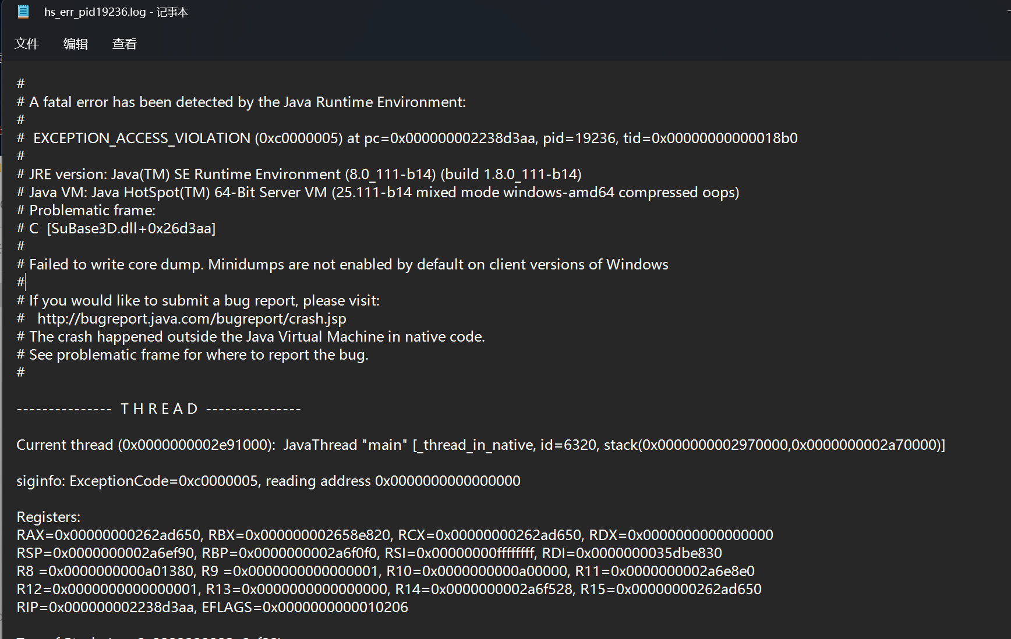Click the T H R E A D section header
1011x639 pixels.
pos(158,409)
